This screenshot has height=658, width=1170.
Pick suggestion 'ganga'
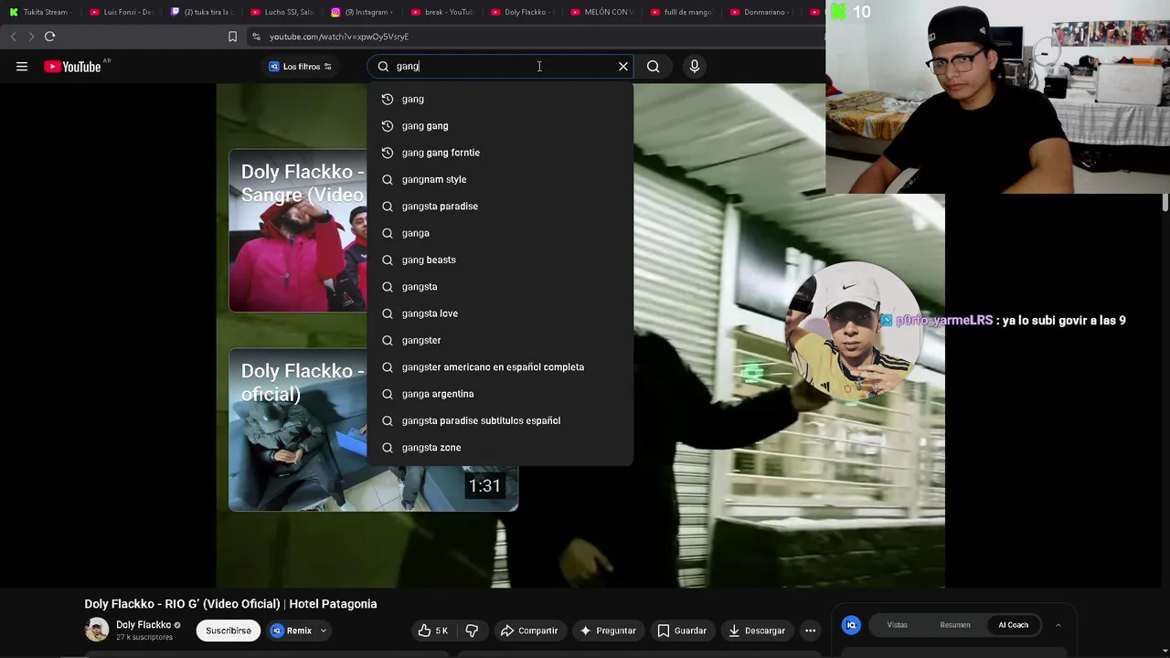(x=500, y=233)
